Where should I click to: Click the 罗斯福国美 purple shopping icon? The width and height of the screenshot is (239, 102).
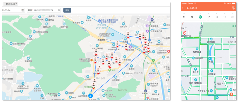click(x=147, y=26)
